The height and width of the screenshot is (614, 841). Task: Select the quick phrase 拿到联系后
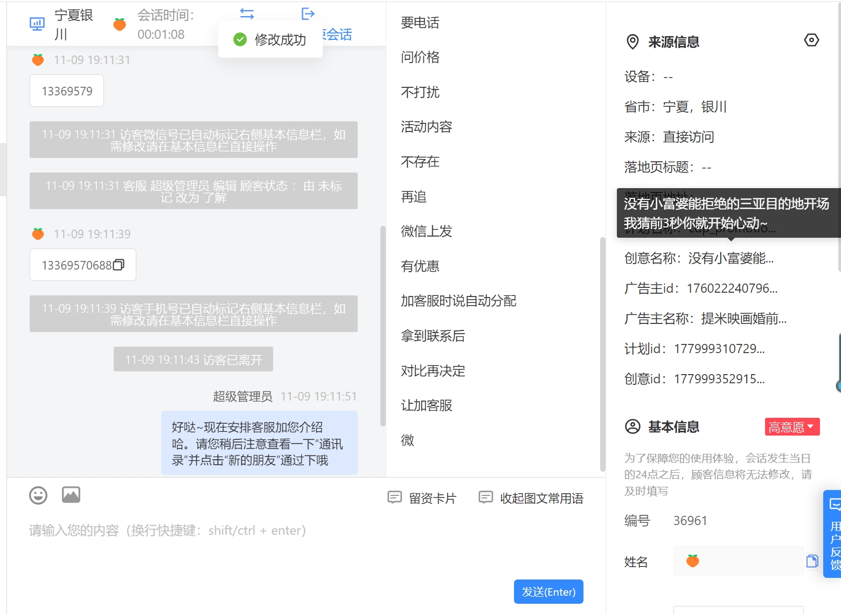click(x=433, y=336)
